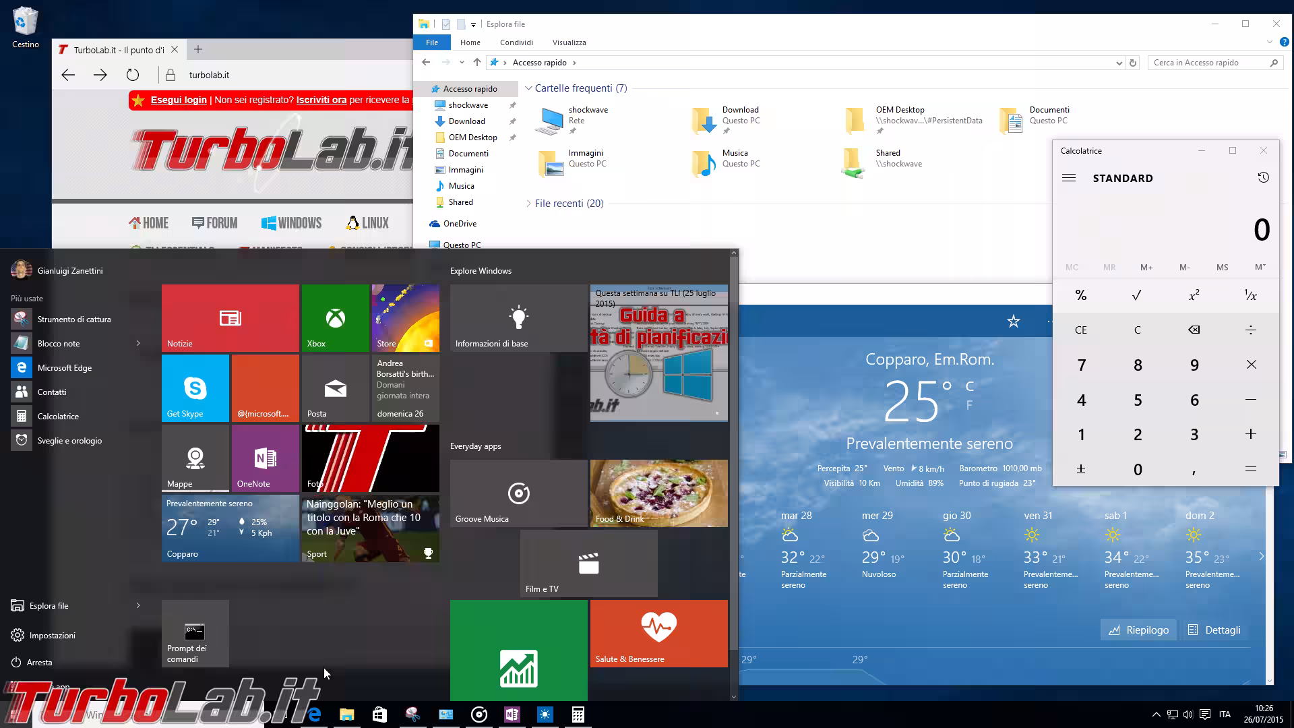Open Groove Musica from the taskbar

coord(480,715)
